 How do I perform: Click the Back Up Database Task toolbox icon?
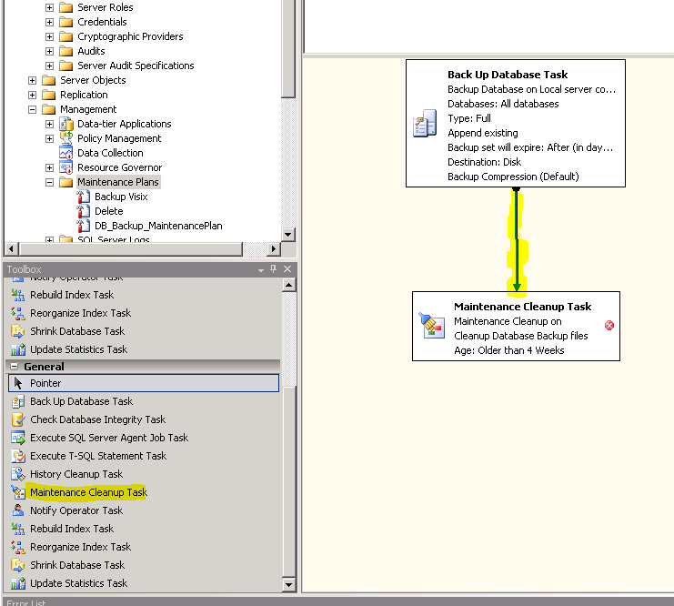(x=18, y=401)
